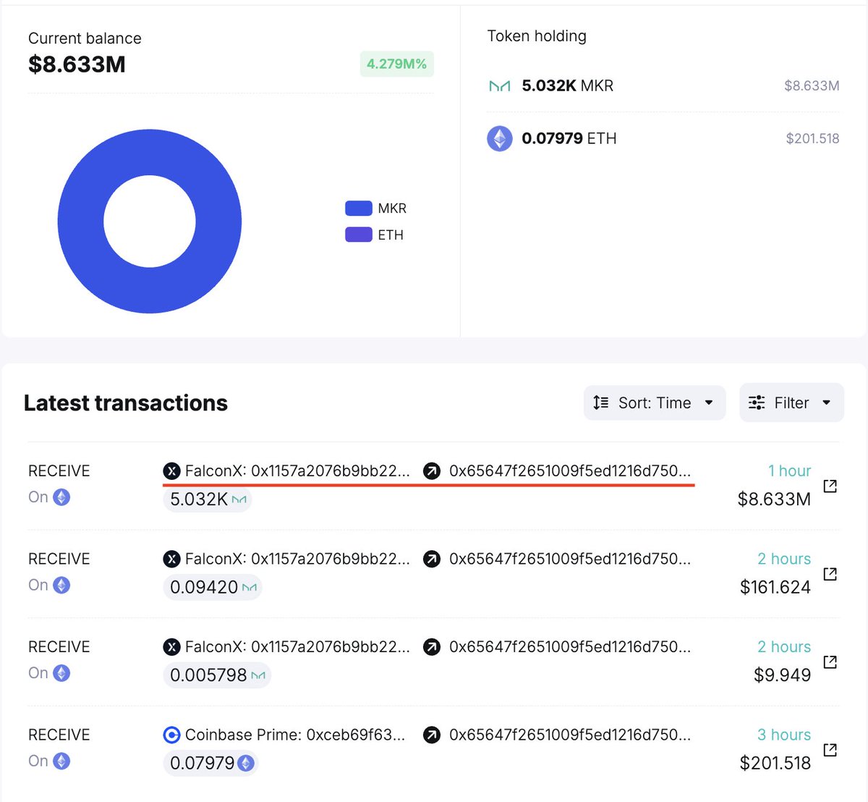Click the arrow icon in the 1 hour row
868x802 pixels.
(x=432, y=471)
